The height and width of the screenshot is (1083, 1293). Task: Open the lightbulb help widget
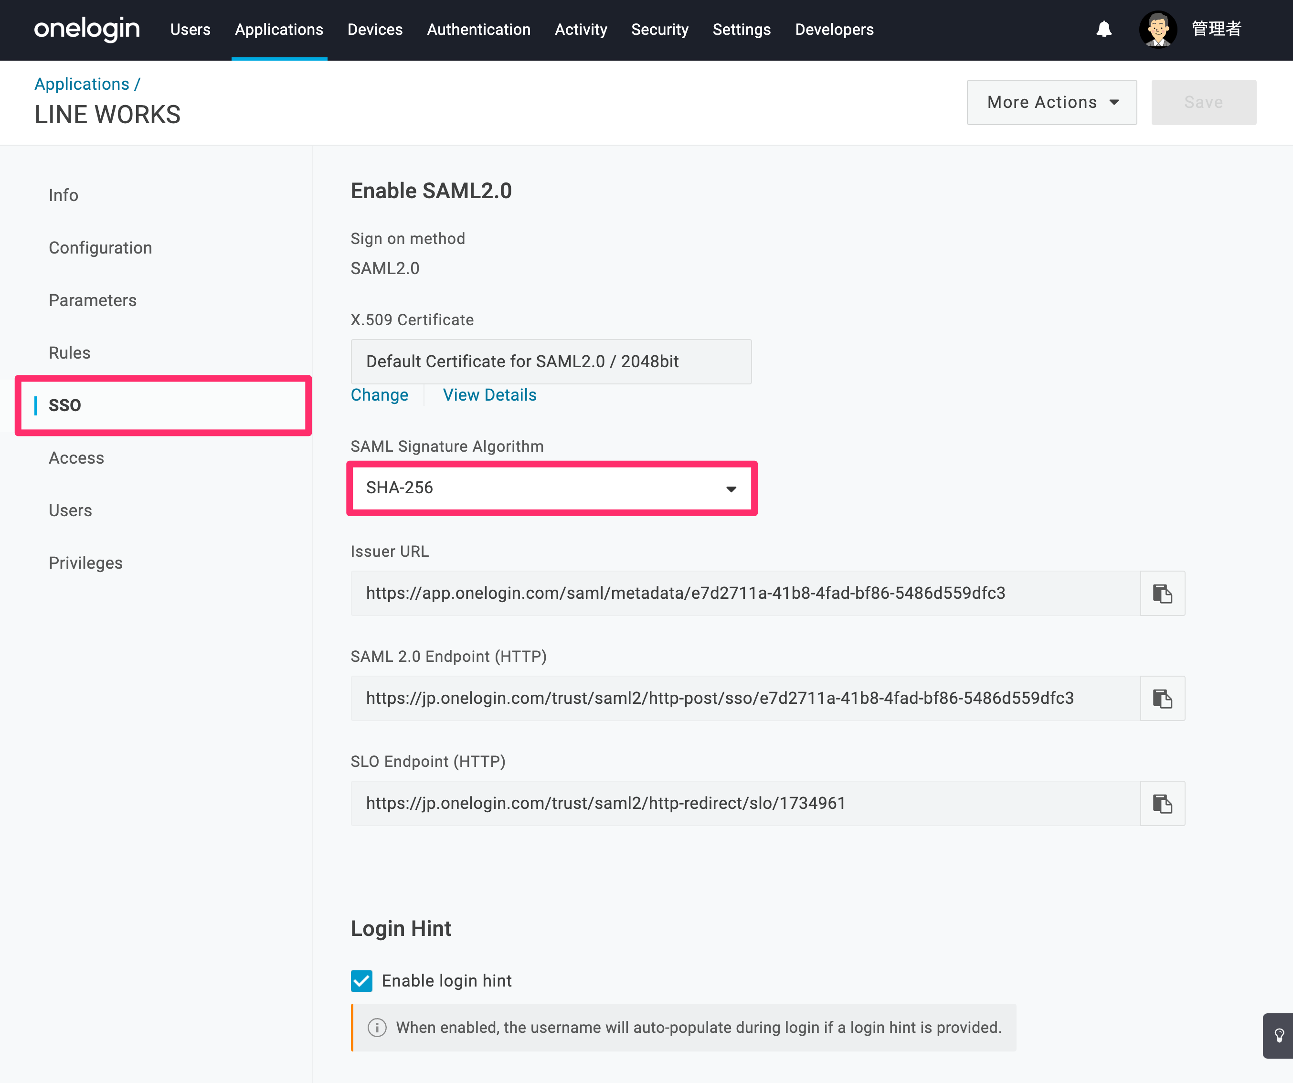pos(1278,1036)
